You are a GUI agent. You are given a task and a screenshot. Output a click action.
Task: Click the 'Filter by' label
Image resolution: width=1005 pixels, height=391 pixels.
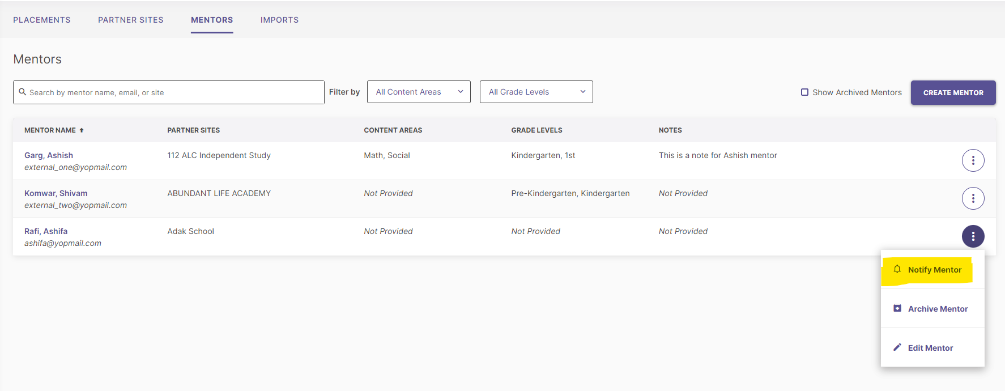pos(344,92)
